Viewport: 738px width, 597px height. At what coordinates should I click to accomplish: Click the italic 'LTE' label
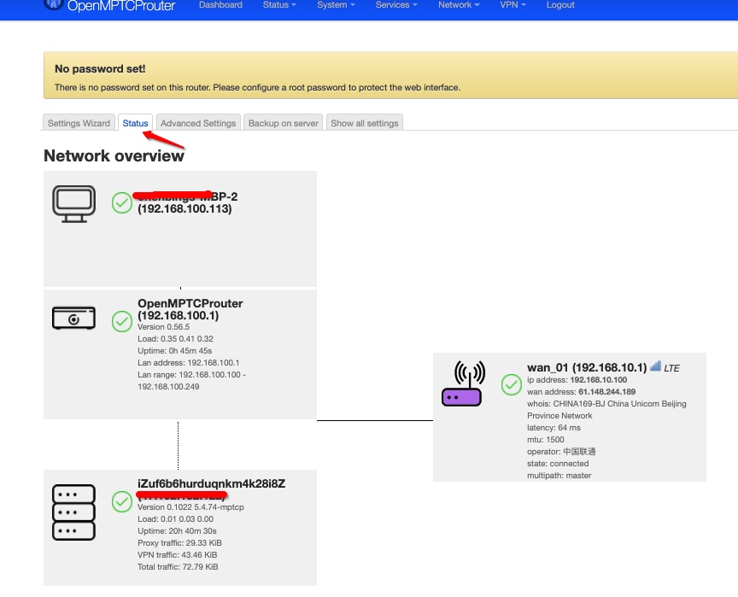pos(671,368)
